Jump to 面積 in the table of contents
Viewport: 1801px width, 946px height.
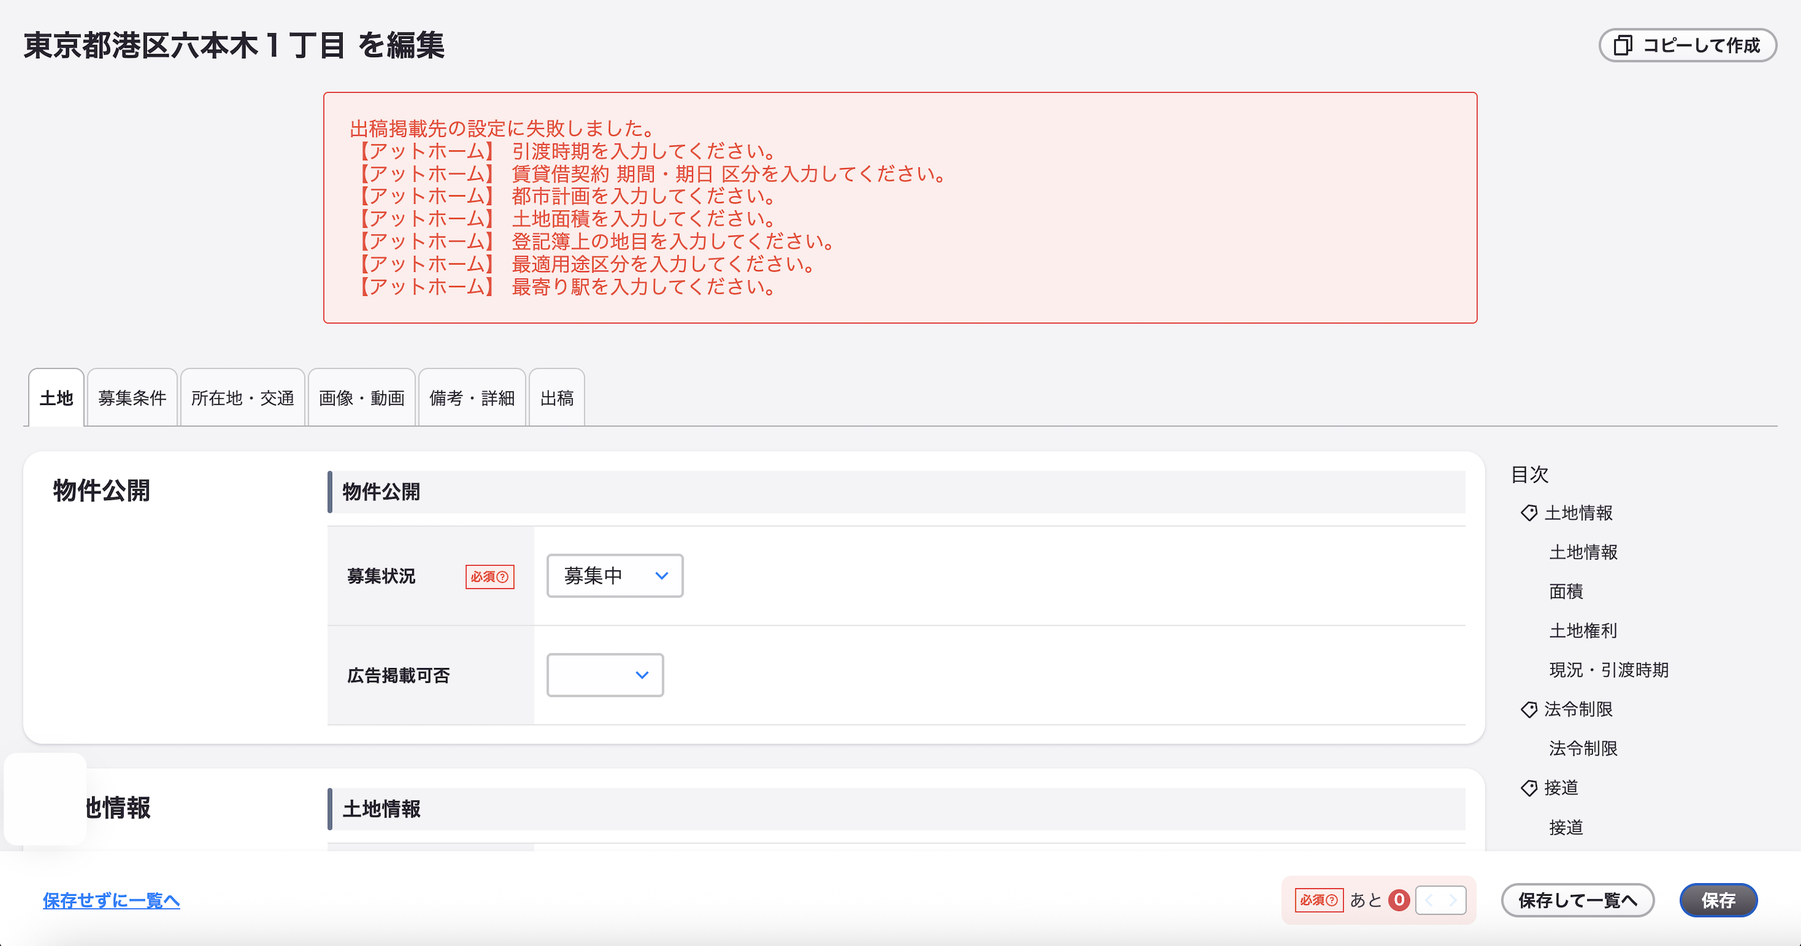(x=1566, y=591)
